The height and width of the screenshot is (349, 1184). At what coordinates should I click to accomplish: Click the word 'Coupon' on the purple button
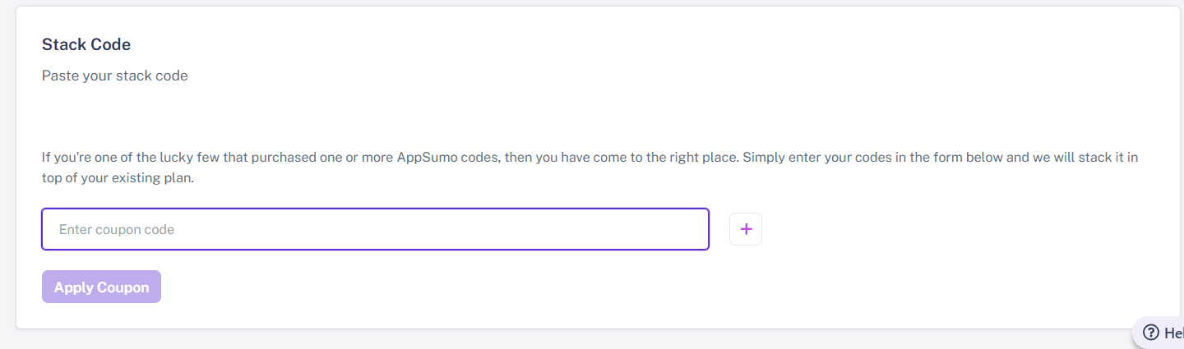pyautogui.click(x=123, y=287)
